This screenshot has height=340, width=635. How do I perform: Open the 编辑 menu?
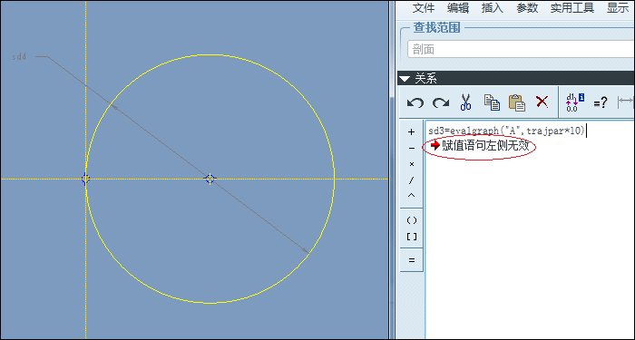point(457,8)
